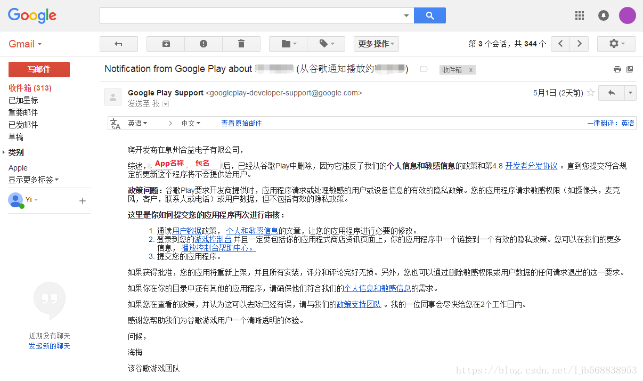
Task: Open the purple account avatar
Action: click(627, 15)
